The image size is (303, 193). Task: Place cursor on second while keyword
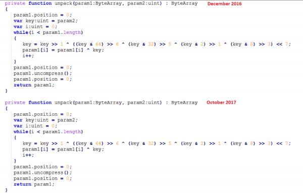[21, 132]
